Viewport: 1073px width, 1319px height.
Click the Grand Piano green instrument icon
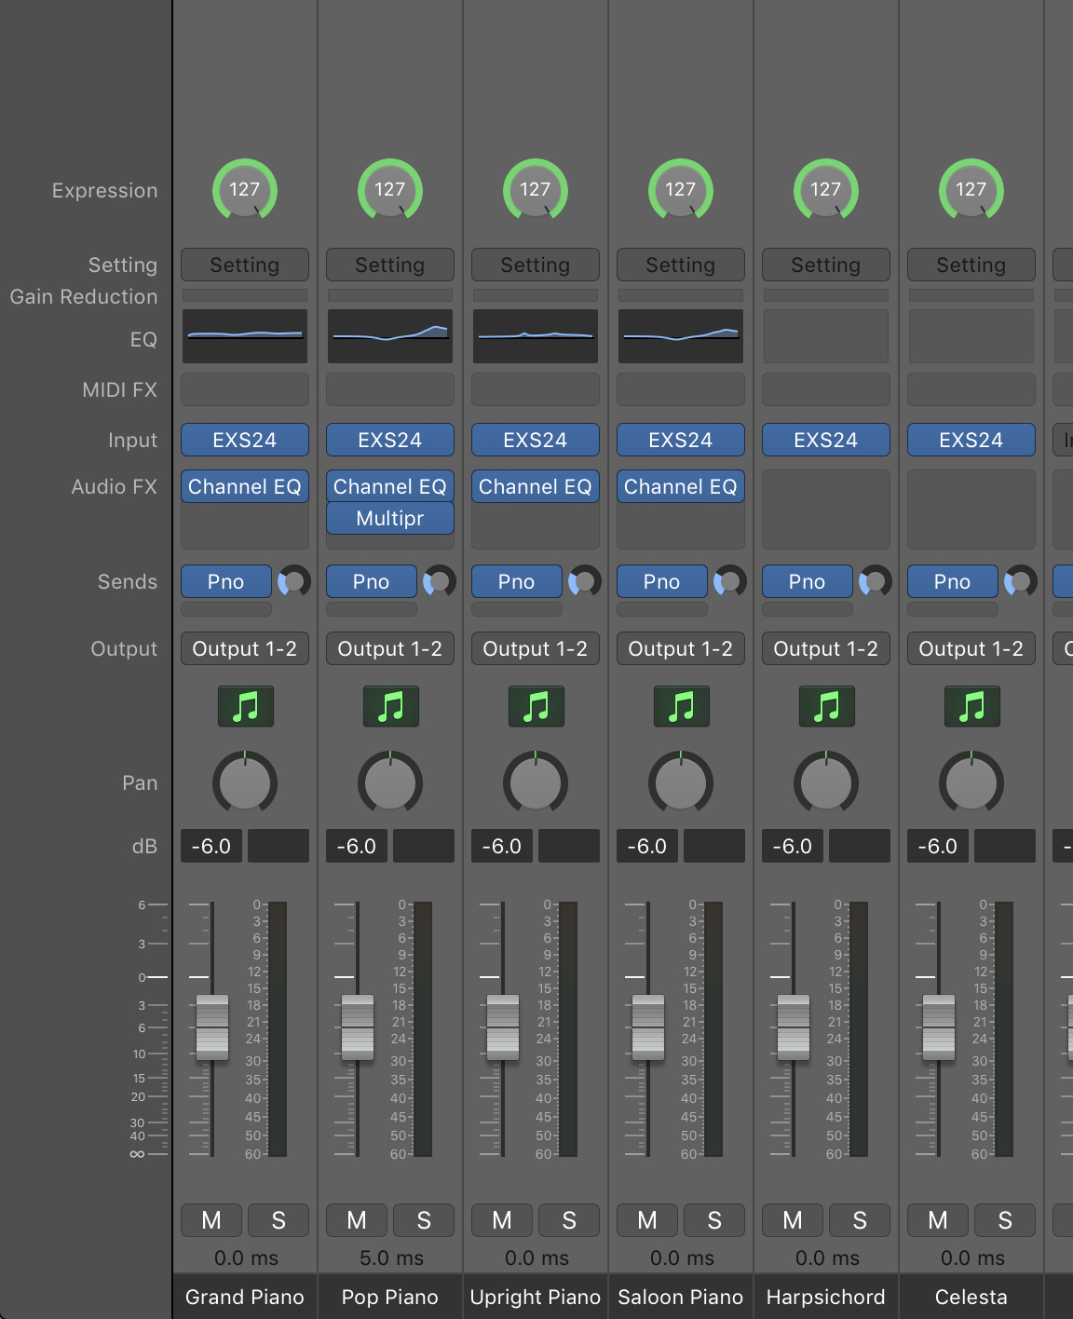[x=245, y=706]
